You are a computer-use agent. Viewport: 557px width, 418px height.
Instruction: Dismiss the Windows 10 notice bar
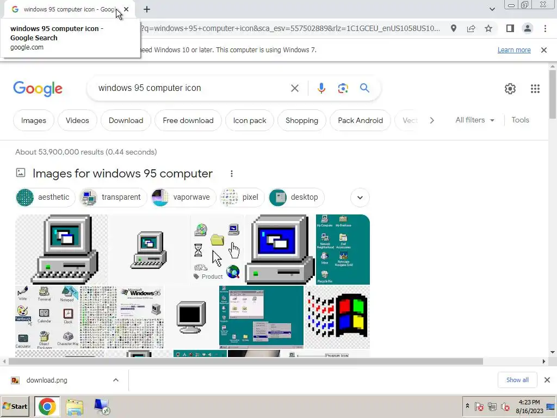pos(543,50)
